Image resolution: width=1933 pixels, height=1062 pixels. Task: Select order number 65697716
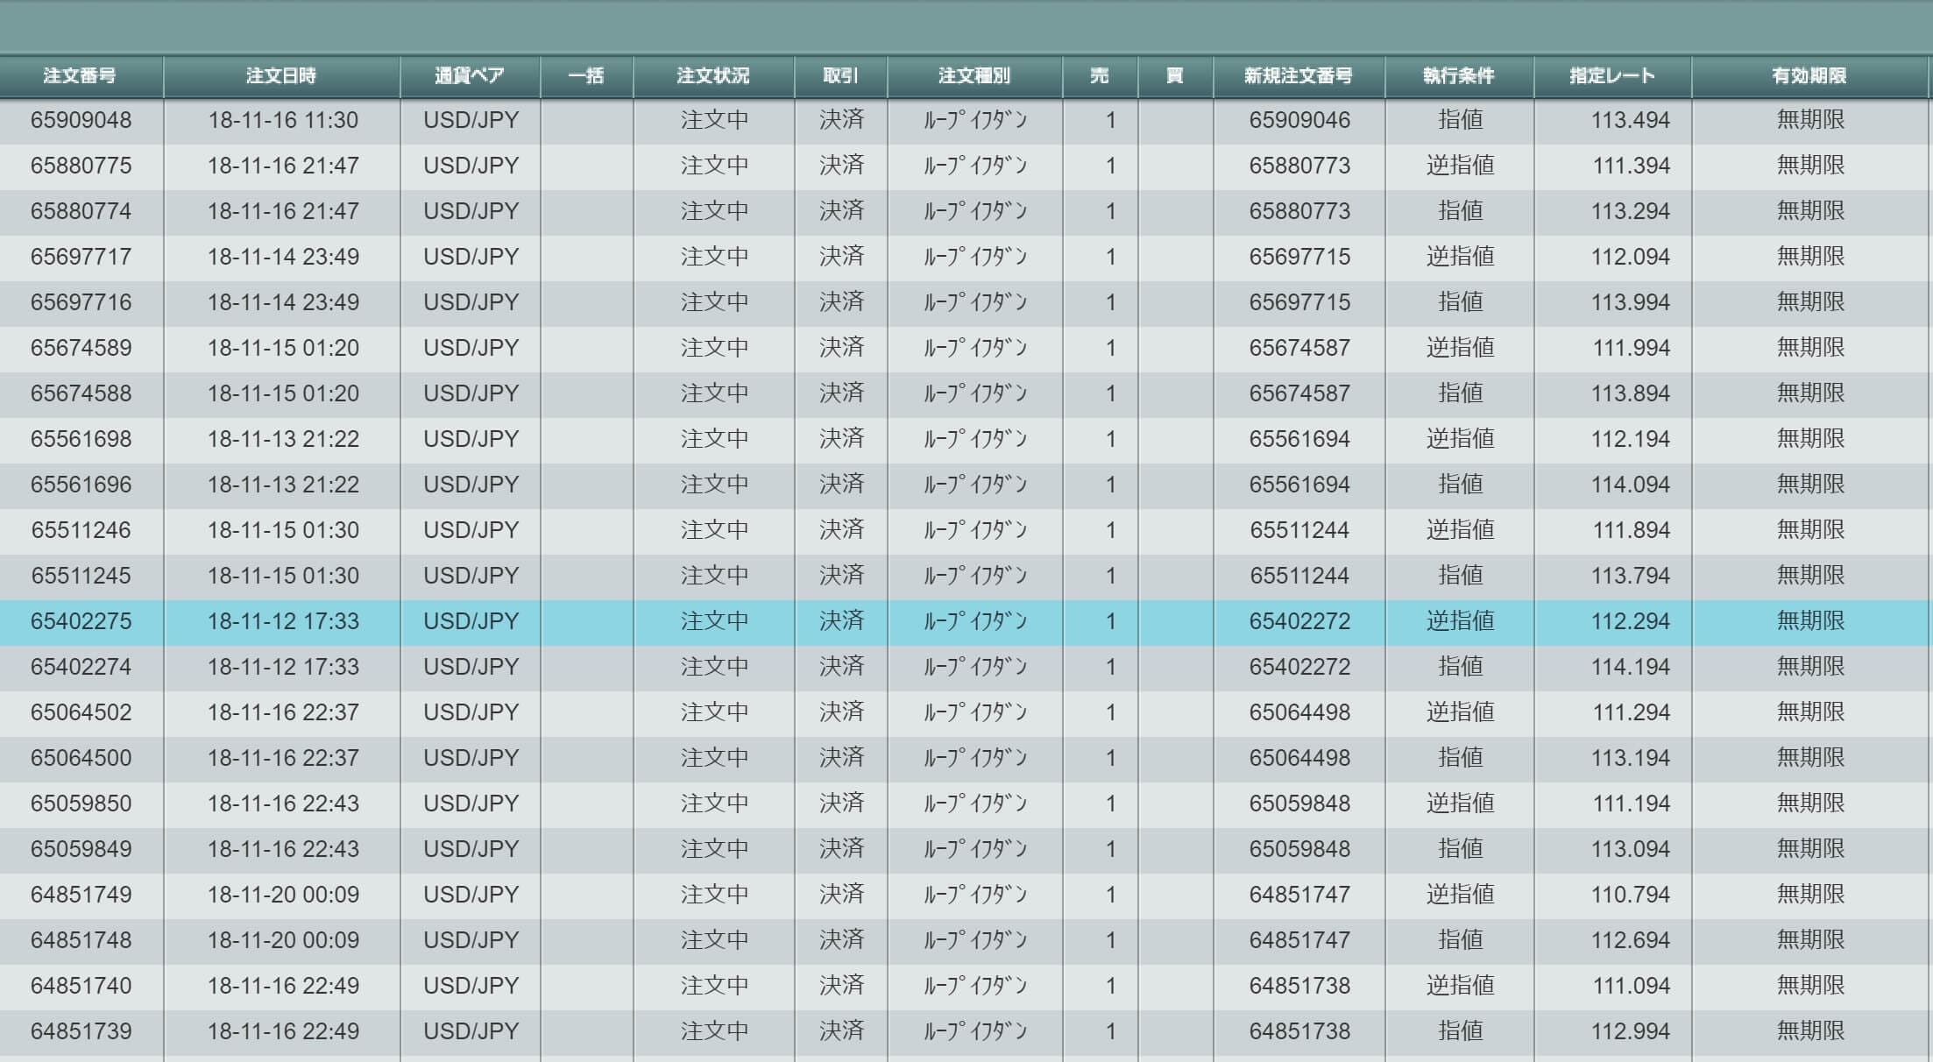click(x=81, y=302)
